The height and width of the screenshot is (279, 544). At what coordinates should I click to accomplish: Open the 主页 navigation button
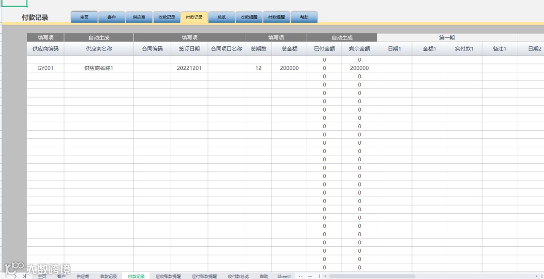84,17
